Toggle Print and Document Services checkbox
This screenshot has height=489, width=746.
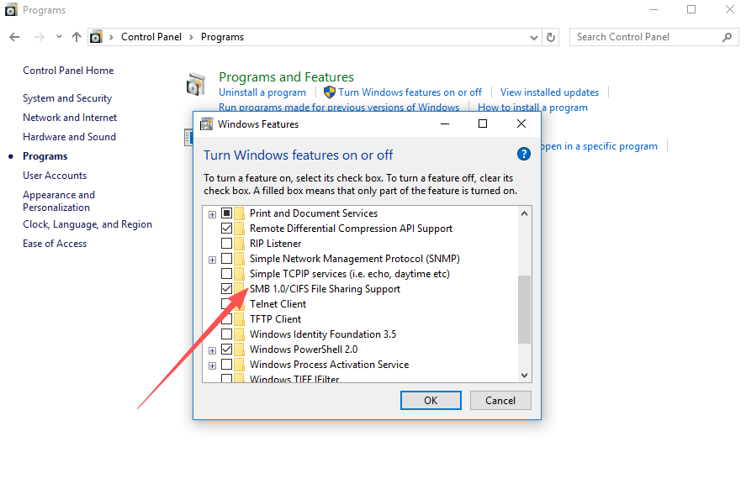tap(226, 213)
